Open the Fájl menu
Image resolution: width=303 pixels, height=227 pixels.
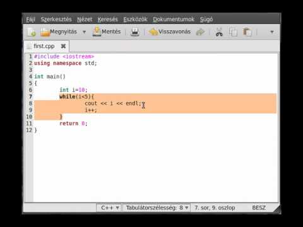point(30,20)
